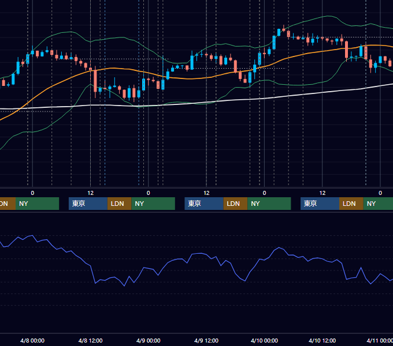This screenshot has height=346, width=393.
Task: Select the blue oscillator line in lower panel
Action: pyautogui.click(x=195, y=254)
